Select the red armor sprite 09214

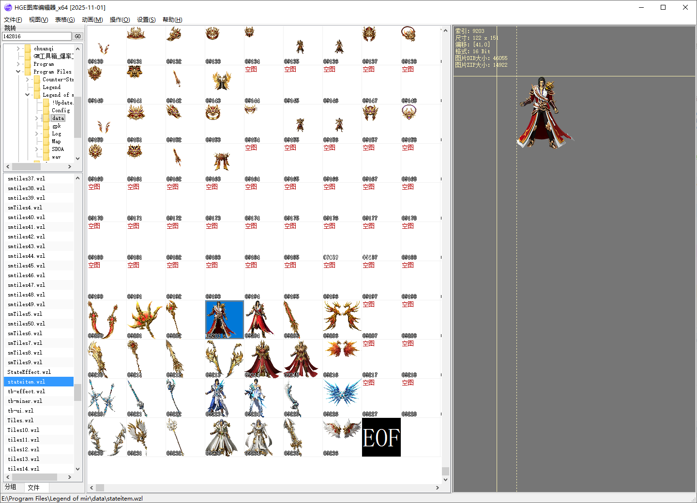pyautogui.click(x=263, y=358)
